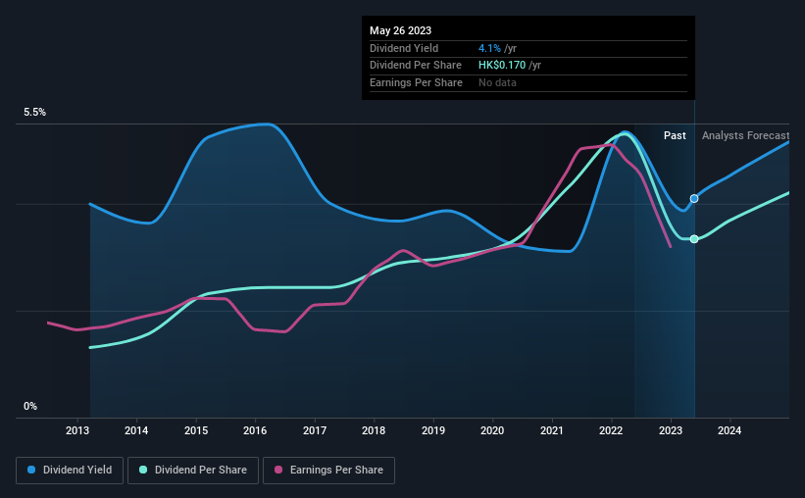The image size is (805, 498).
Task: Click the 2017 x-axis label
Action: [315, 430]
